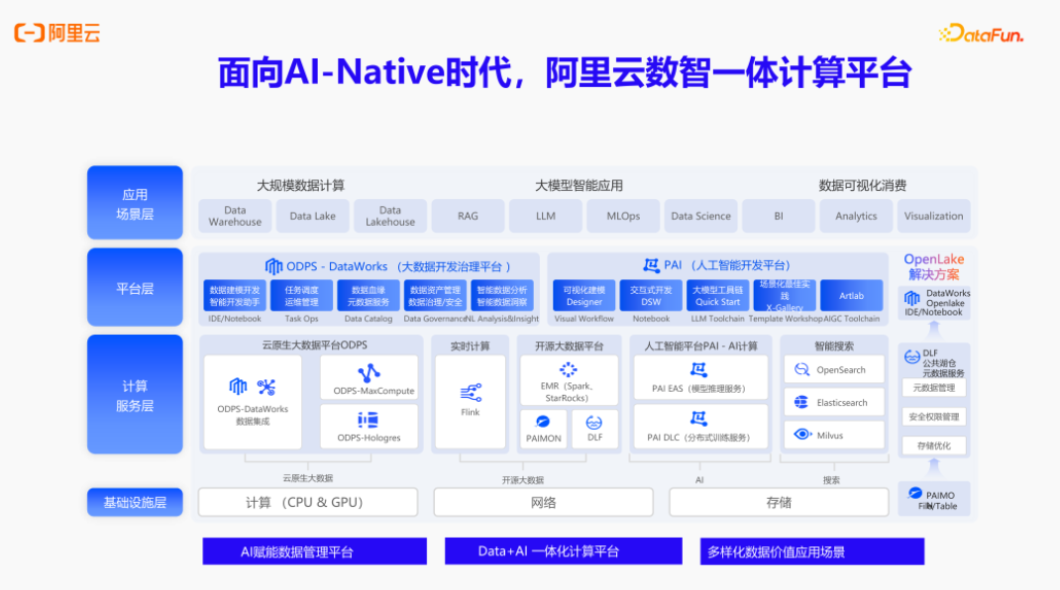1060x590 pixels.
Task: Click the 数据资产管理 数据治理/安全 tile
Action: tap(435, 295)
